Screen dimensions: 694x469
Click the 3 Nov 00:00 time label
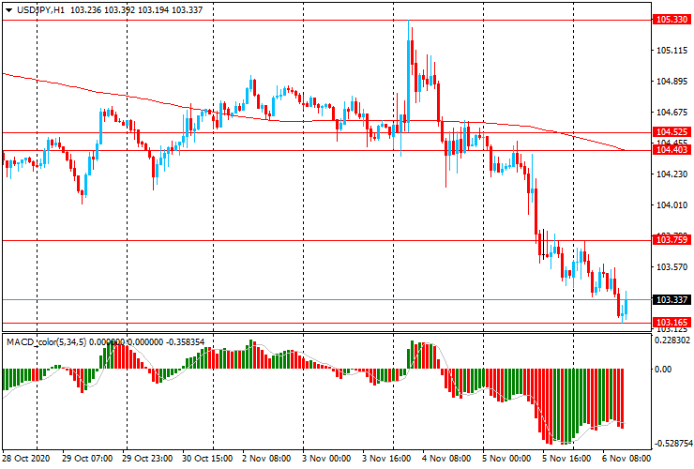[326, 459]
